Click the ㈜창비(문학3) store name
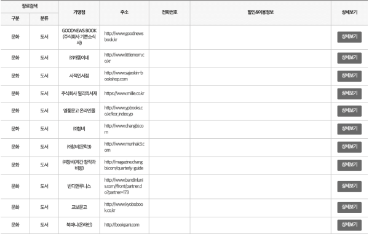Viewport: 369px width, 234px height. coord(79,147)
